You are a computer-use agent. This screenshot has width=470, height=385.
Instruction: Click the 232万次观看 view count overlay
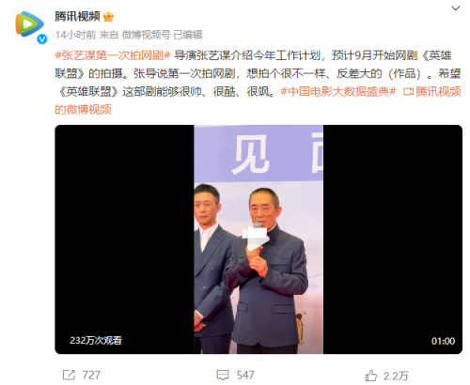pos(96,340)
